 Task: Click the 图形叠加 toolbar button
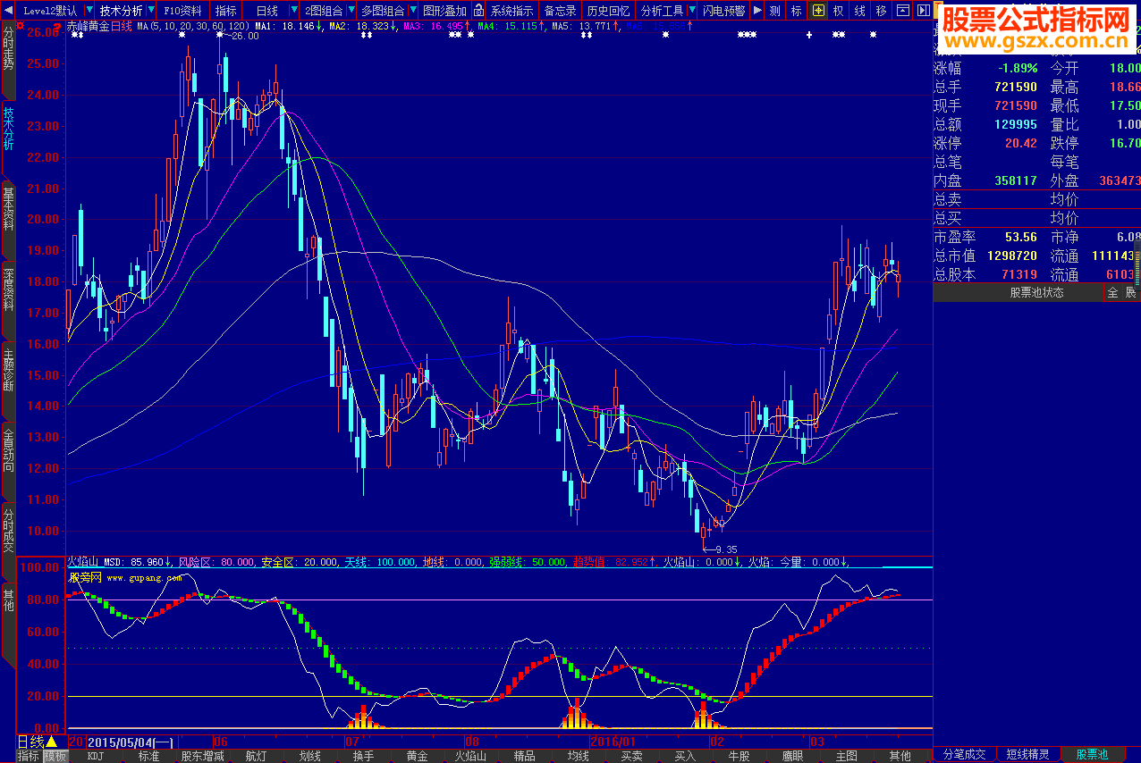click(x=444, y=11)
